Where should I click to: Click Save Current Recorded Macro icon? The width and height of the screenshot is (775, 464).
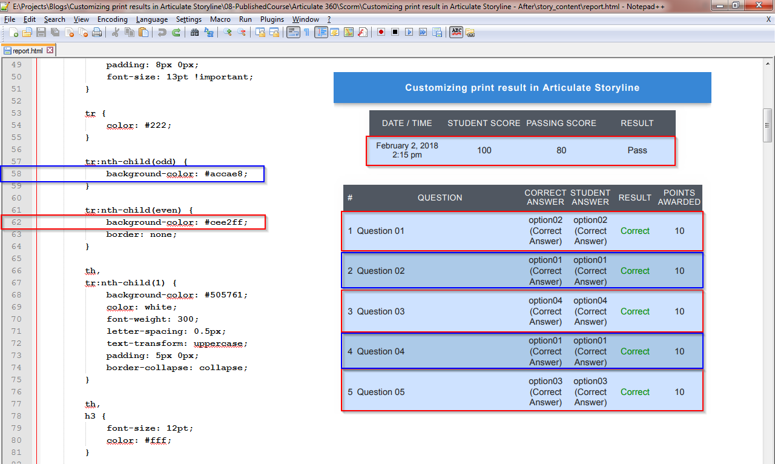coord(437,32)
